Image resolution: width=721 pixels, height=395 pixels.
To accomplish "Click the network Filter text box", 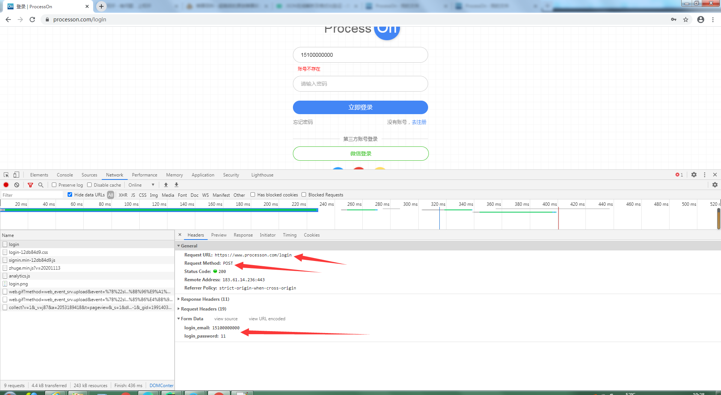I will coord(32,195).
